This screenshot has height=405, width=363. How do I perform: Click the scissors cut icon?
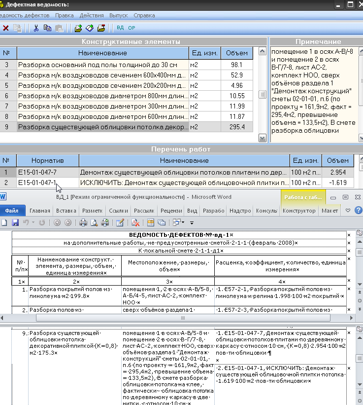[36, 28]
